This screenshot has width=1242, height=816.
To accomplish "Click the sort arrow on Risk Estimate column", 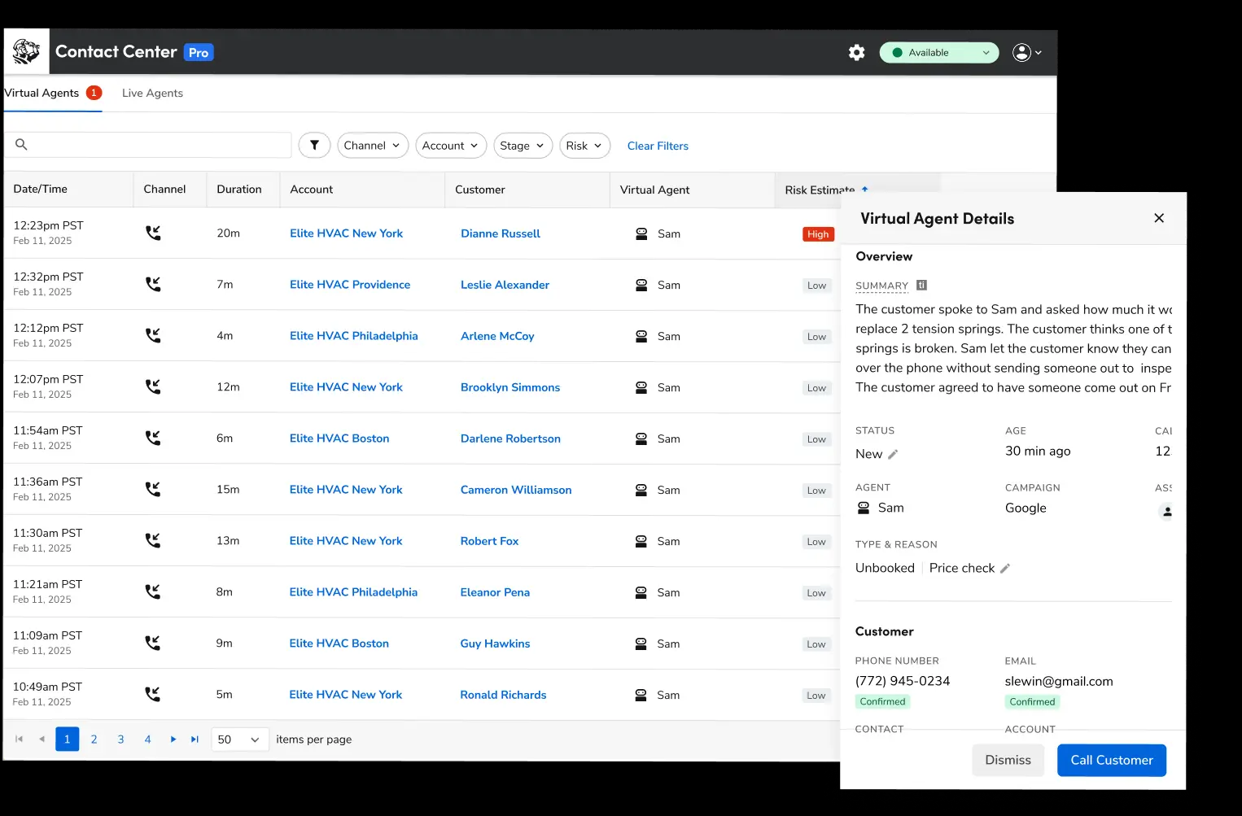I will pos(864,189).
